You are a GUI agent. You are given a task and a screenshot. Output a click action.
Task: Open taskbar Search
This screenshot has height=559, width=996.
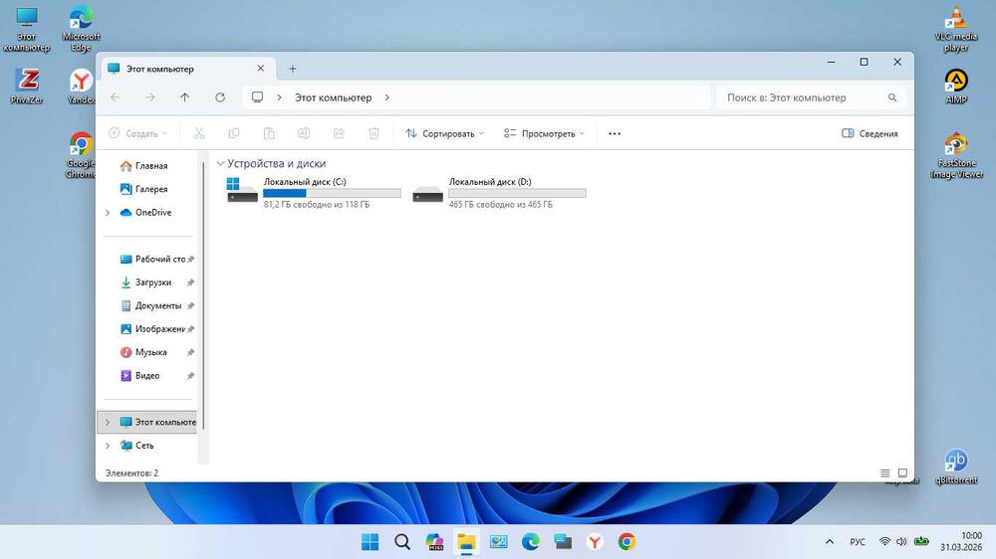coord(402,542)
